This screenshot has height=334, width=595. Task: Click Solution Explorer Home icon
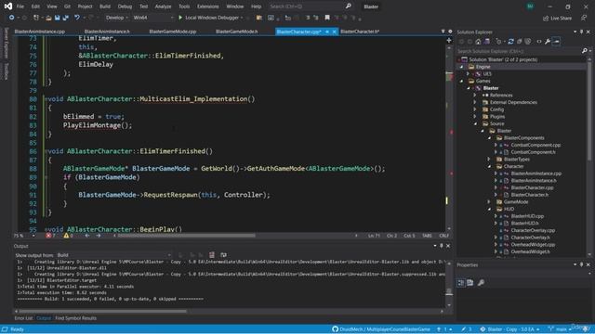click(x=478, y=42)
